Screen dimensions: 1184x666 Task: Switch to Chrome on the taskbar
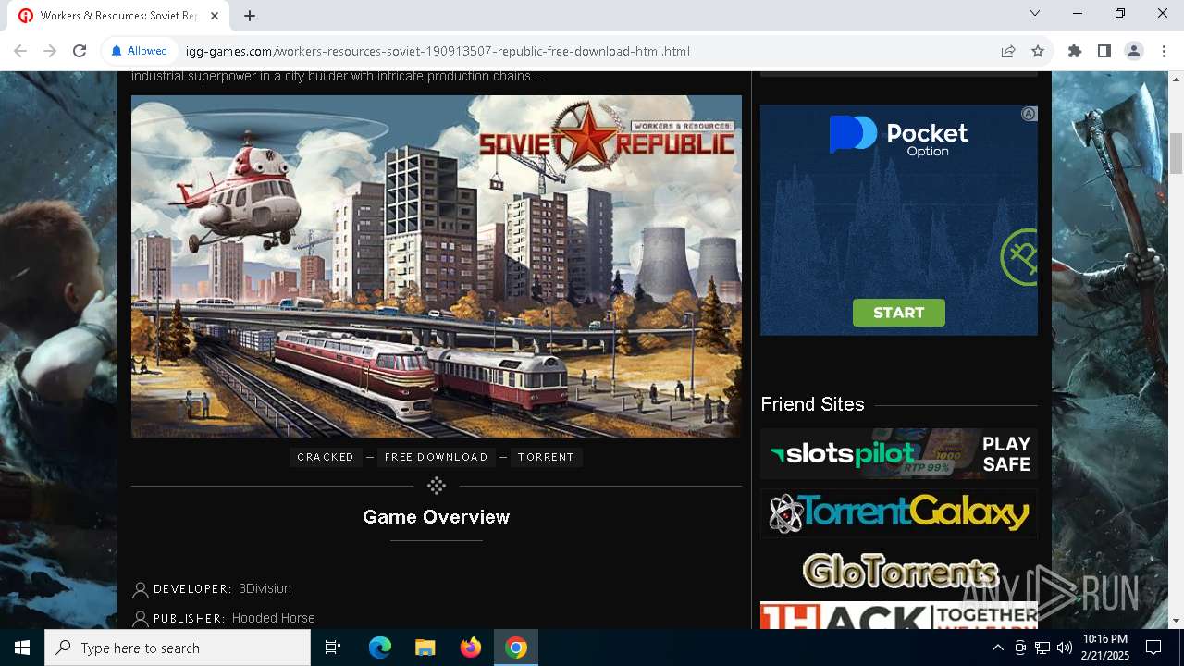(x=515, y=647)
